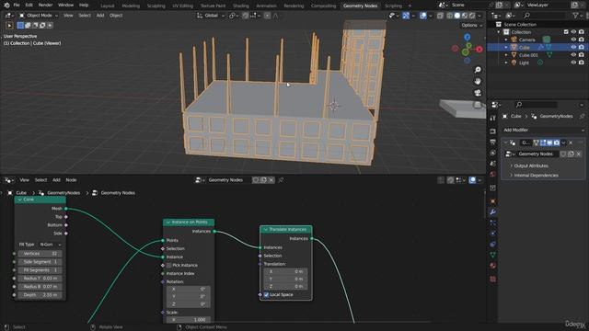The width and height of the screenshot is (589, 331).
Task: Open node editor Add menu
Action: tap(56, 180)
